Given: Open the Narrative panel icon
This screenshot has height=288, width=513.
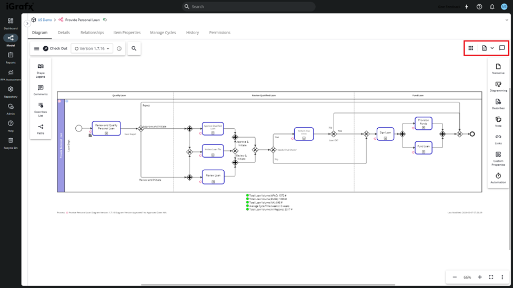Looking at the screenshot, I should [498, 68].
